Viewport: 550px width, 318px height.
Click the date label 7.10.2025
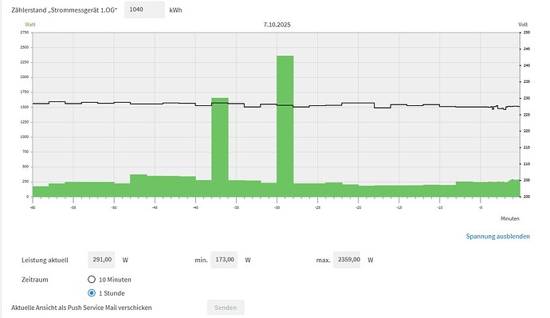pyautogui.click(x=277, y=25)
